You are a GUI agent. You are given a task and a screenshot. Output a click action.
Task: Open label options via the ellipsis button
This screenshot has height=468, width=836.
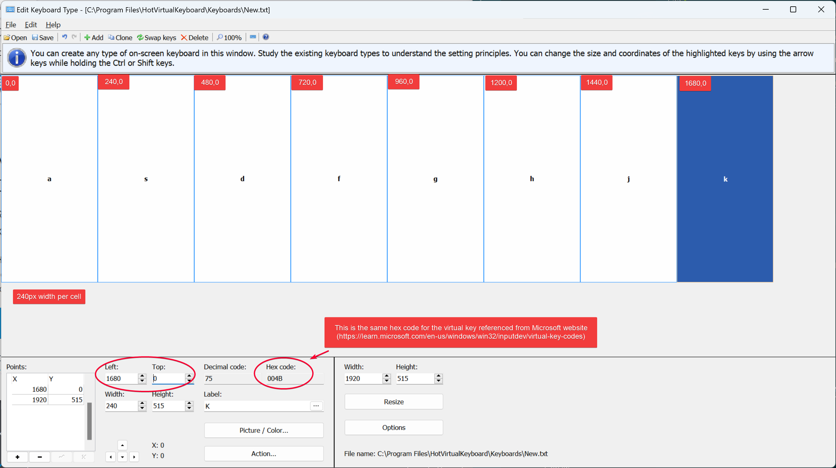[x=316, y=406]
